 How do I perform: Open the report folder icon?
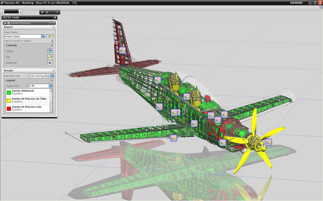(x=52, y=36)
